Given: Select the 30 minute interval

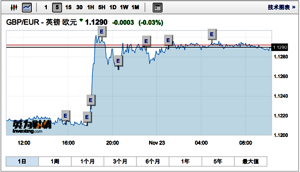Looking at the screenshot, I should [x=79, y=7].
